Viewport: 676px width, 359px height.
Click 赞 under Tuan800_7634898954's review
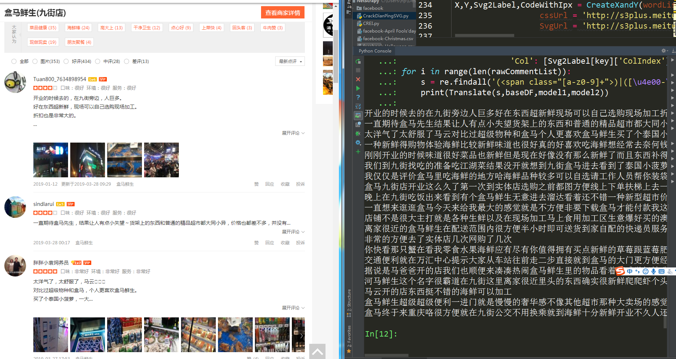click(x=256, y=184)
